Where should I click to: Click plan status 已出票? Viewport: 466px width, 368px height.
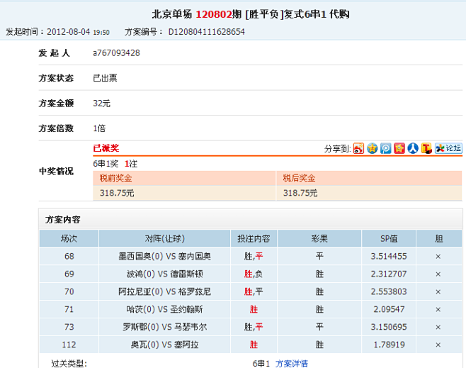[x=105, y=78]
